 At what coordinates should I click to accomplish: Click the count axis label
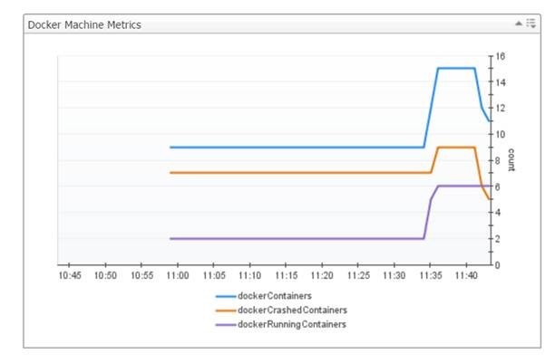tap(511, 159)
